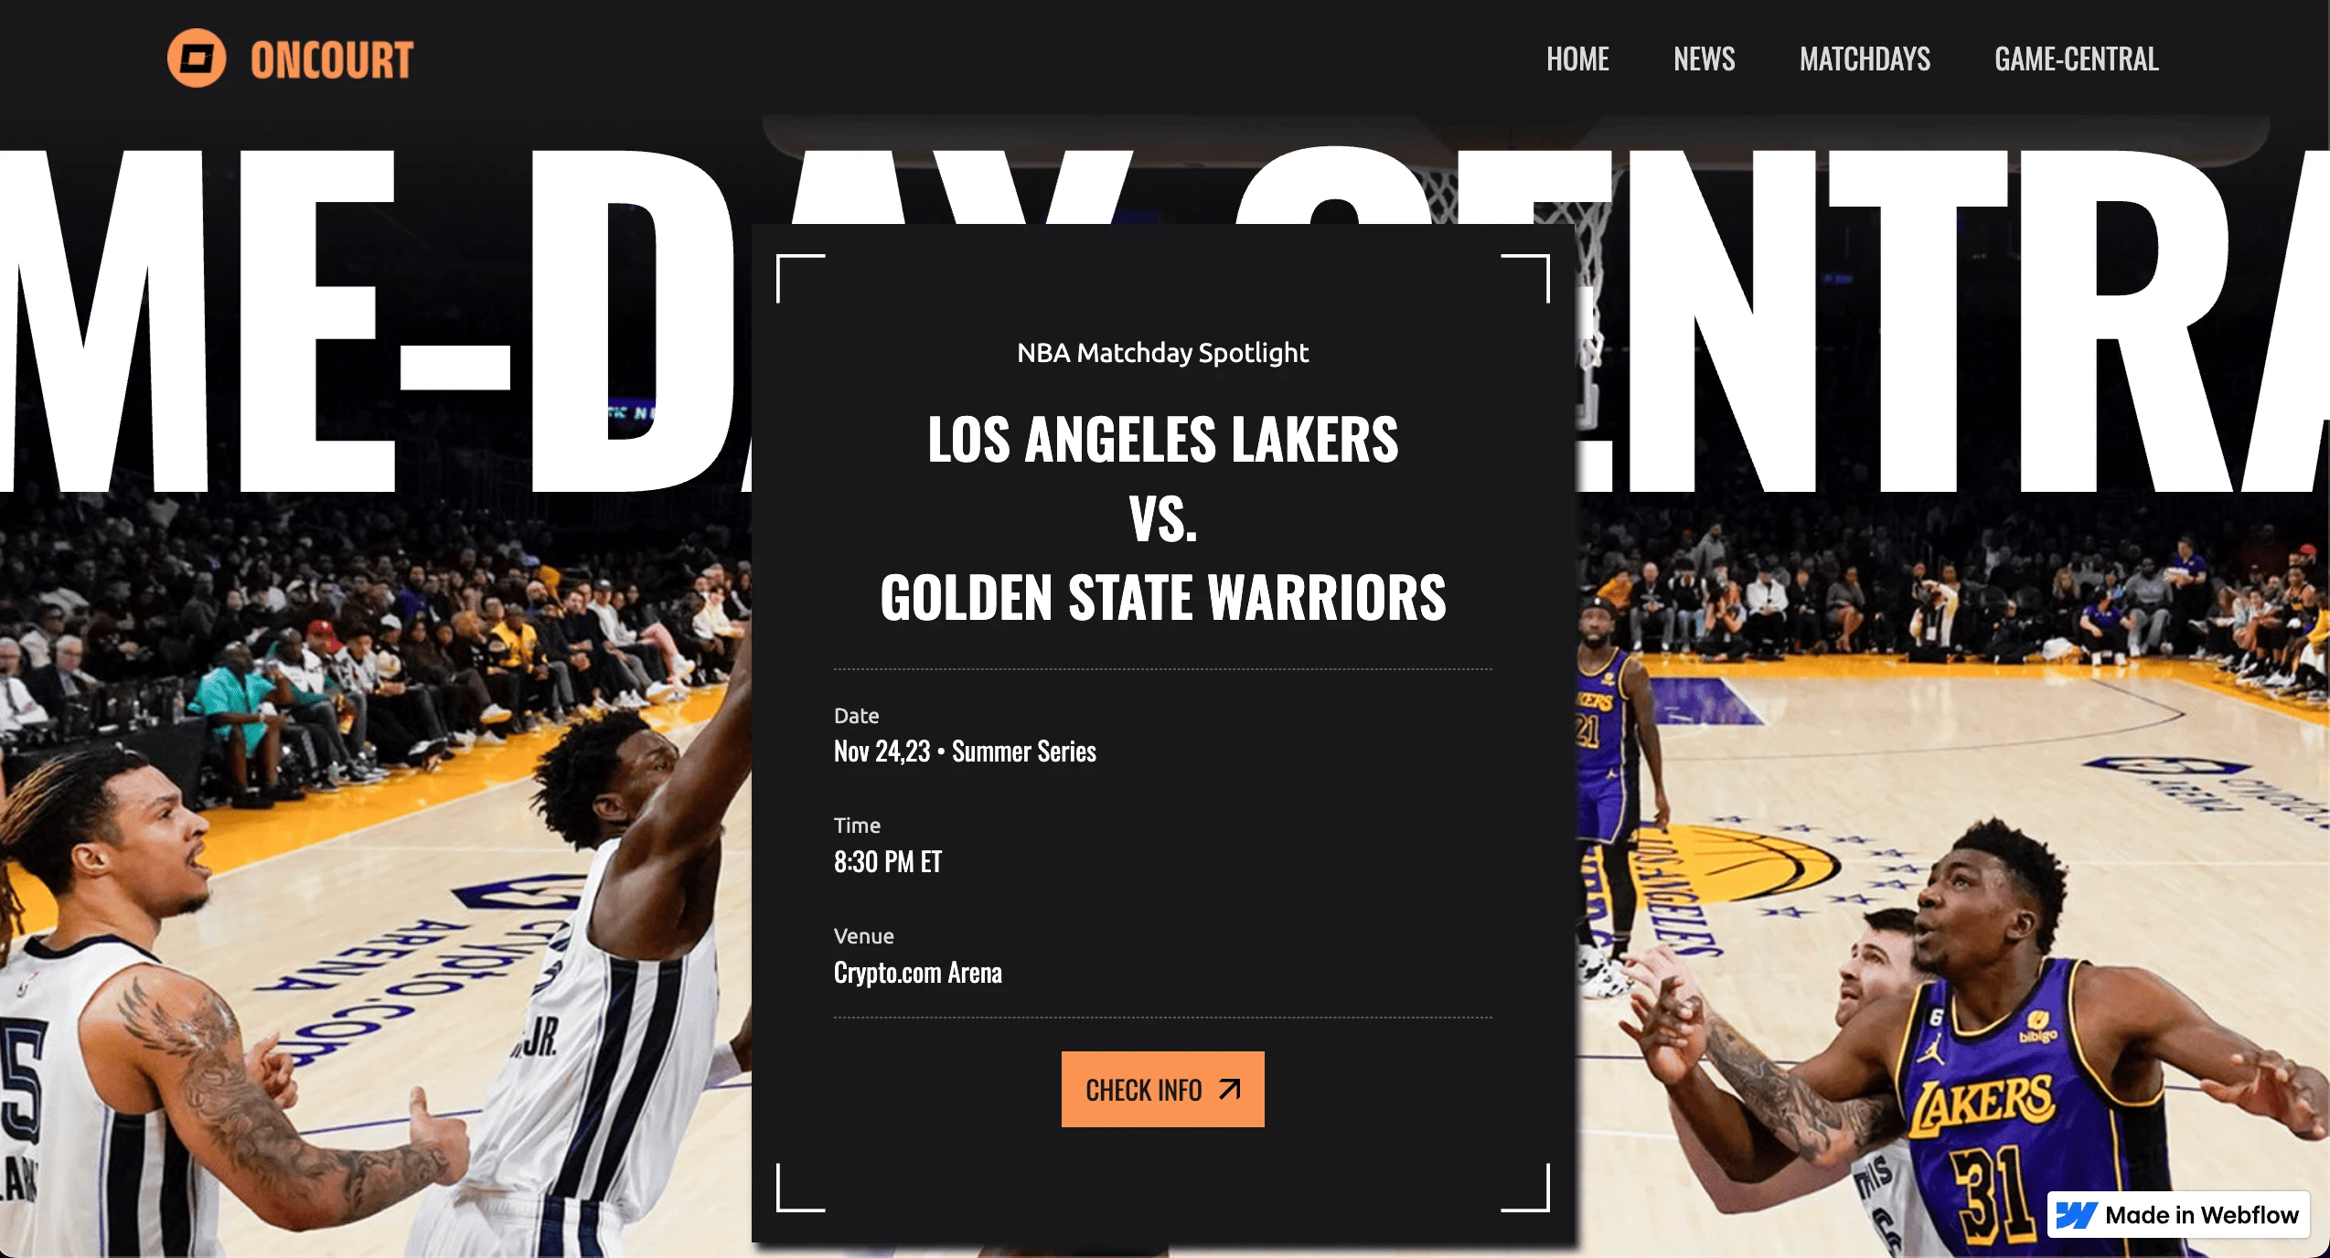The height and width of the screenshot is (1258, 2330).
Task: Click the Date field label
Action: coord(857,716)
